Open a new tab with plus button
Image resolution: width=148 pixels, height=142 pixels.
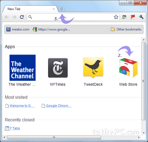tap(62, 9)
